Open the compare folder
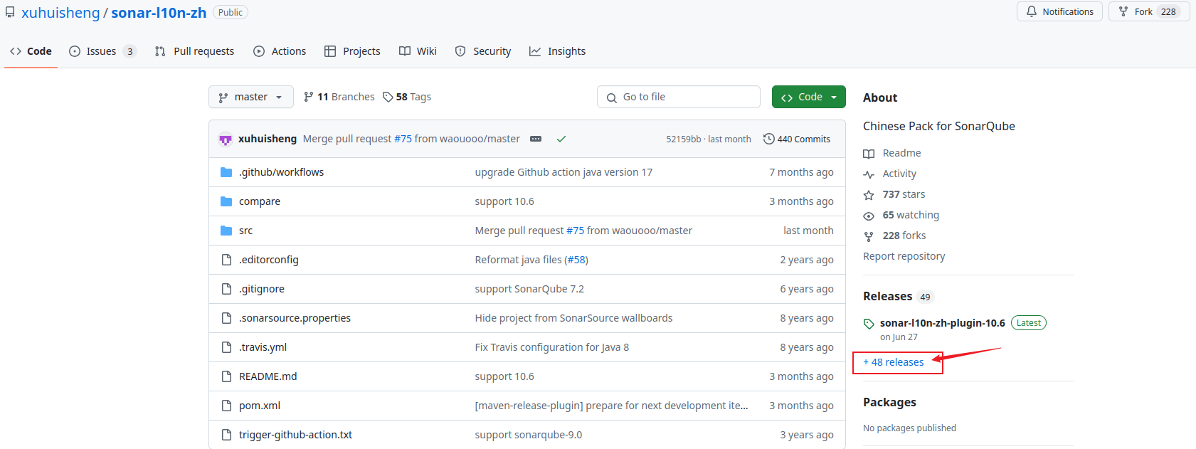The width and height of the screenshot is (1196, 449). click(x=260, y=201)
